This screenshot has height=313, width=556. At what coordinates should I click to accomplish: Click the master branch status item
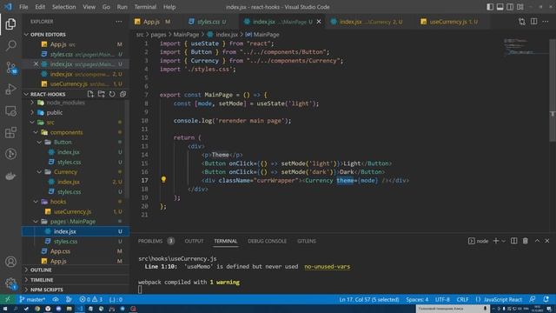point(32,299)
